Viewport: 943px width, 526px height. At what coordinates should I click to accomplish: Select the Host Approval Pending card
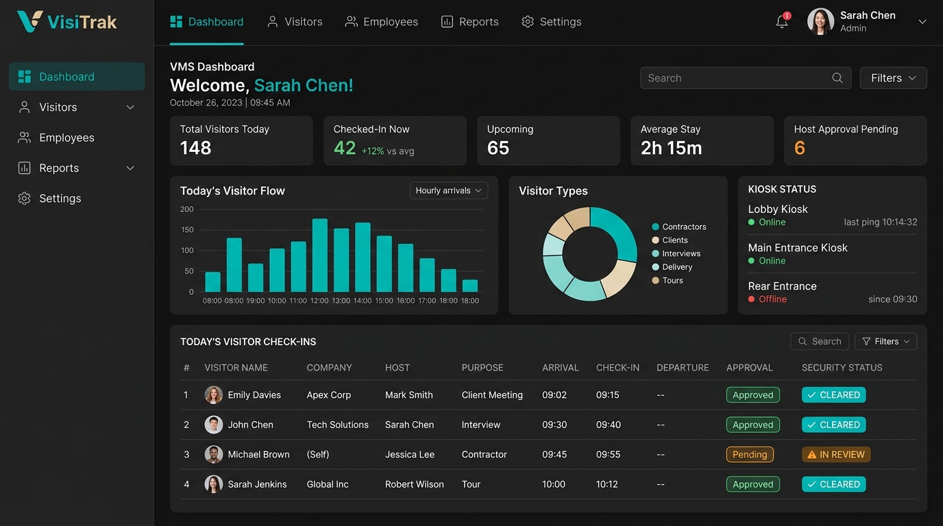[x=855, y=140]
